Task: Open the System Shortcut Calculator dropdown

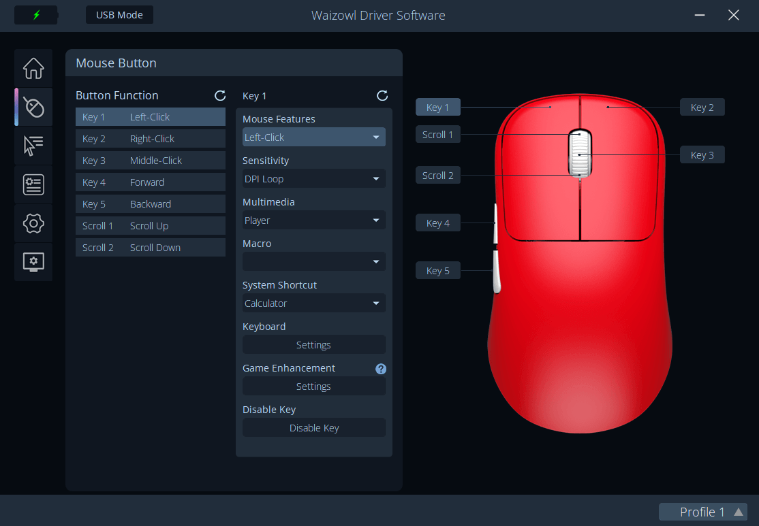Action: point(313,303)
